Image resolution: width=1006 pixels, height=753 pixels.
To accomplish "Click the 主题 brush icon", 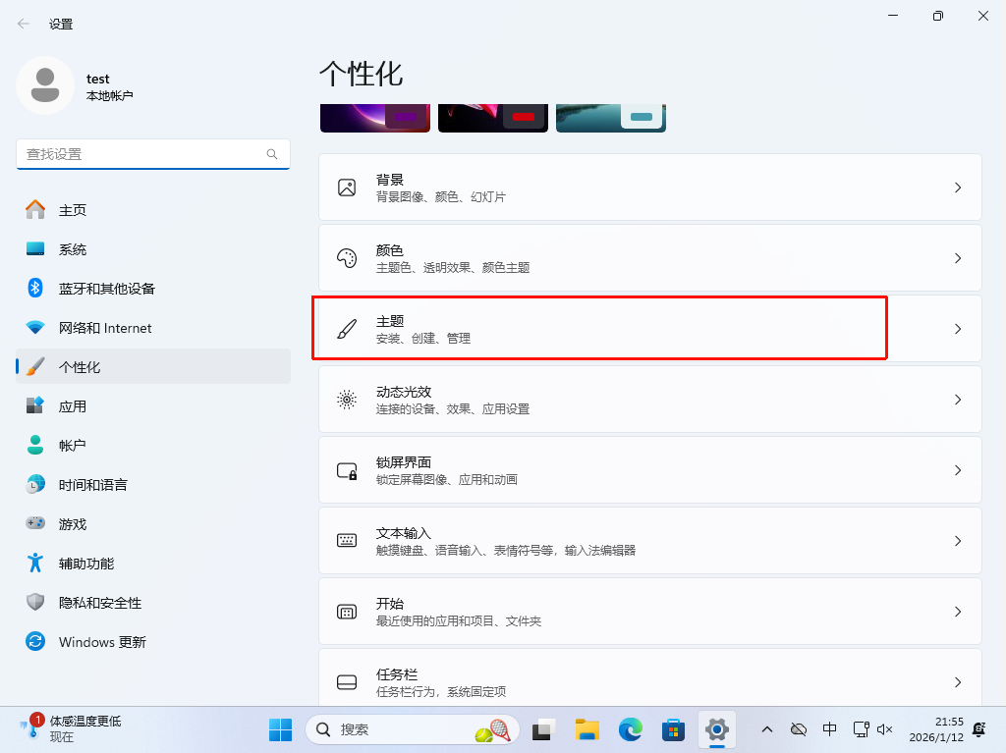I will [347, 329].
